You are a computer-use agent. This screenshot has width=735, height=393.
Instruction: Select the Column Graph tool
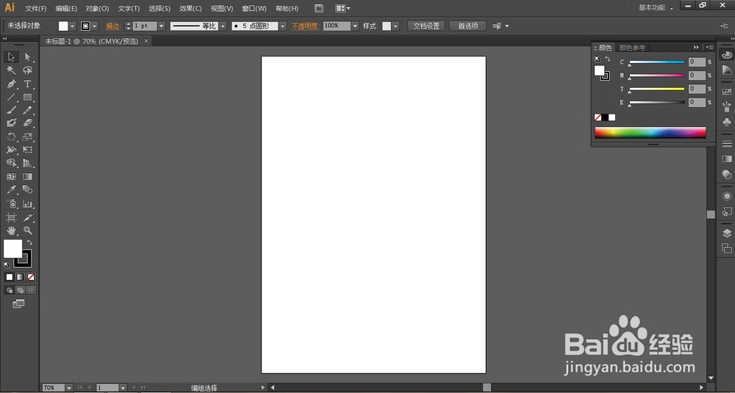point(28,204)
